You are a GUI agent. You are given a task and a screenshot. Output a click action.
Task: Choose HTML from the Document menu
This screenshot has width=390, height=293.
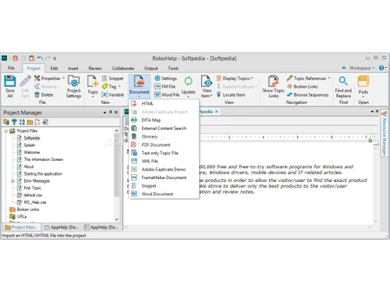(164, 104)
